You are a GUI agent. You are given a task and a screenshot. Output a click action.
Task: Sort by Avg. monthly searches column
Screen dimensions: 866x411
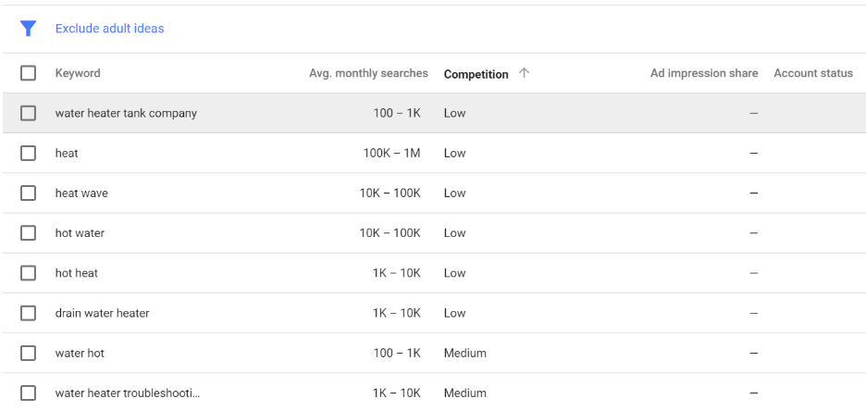pyautogui.click(x=368, y=73)
